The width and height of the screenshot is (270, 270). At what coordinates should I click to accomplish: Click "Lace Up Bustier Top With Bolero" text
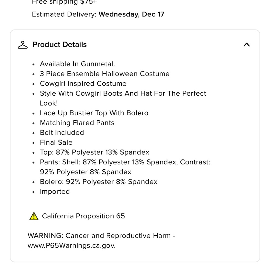[x=94, y=113]
